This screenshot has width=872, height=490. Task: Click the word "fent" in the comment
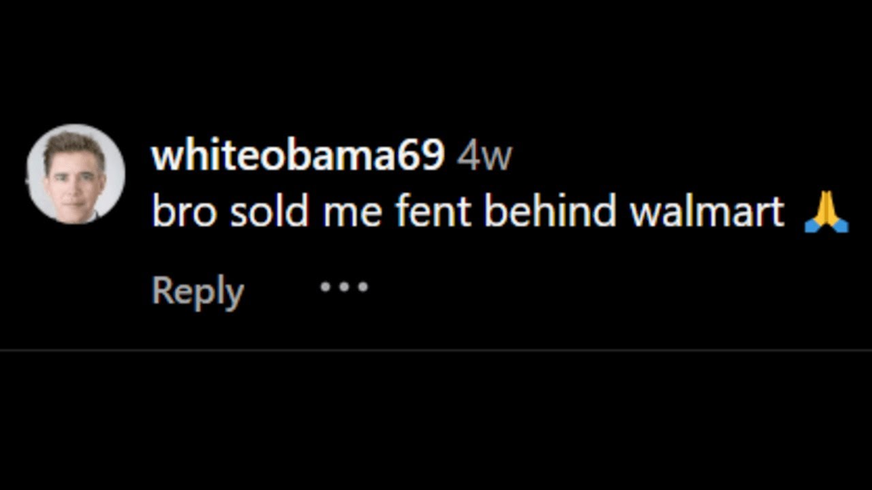[x=433, y=212]
